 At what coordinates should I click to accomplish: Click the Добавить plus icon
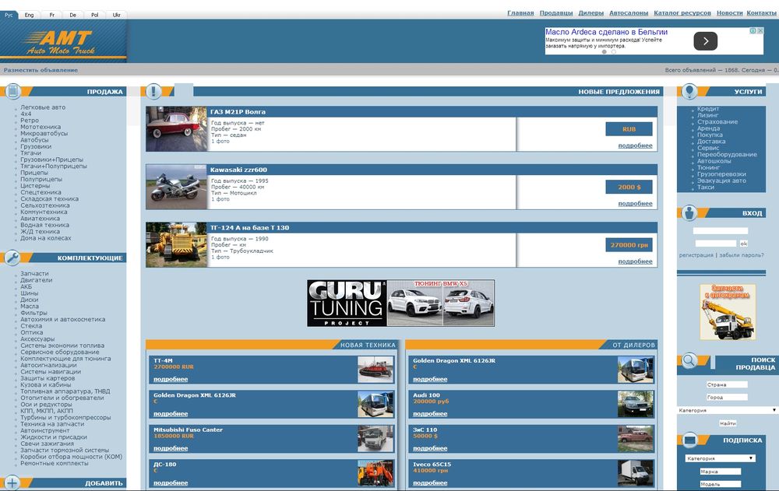(12, 482)
